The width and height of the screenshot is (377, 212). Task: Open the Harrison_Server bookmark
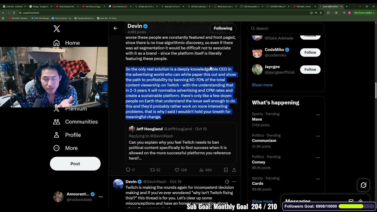pos(62,18)
